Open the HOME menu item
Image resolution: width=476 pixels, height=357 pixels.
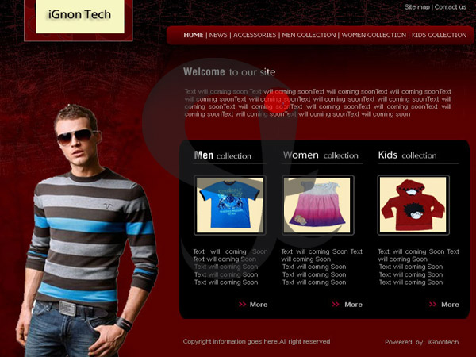click(194, 35)
